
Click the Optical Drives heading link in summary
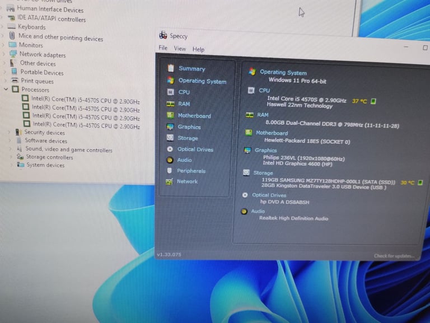(269, 195)
